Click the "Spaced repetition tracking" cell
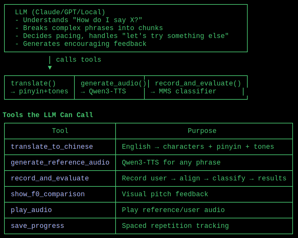The height and width of the screenshot is (238, 298). click(x=175, y=226)
